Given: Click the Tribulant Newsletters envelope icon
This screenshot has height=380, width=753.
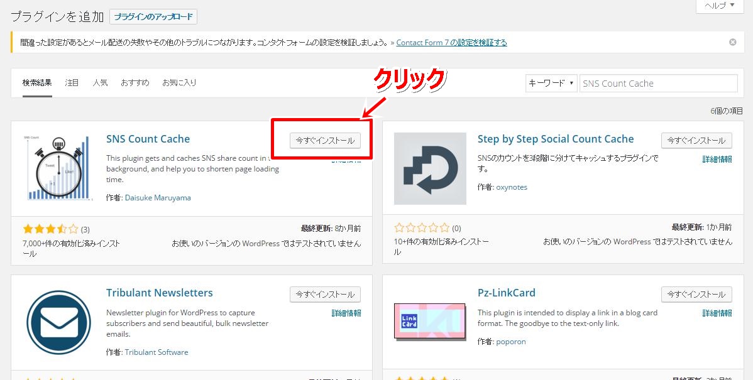Looking at the screenshot, I should pyautogui.click(x=58, y=322).
